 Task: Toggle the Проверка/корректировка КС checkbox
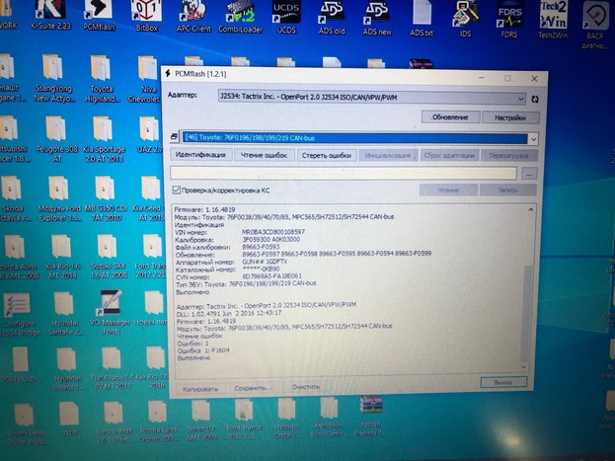point(177,190)
